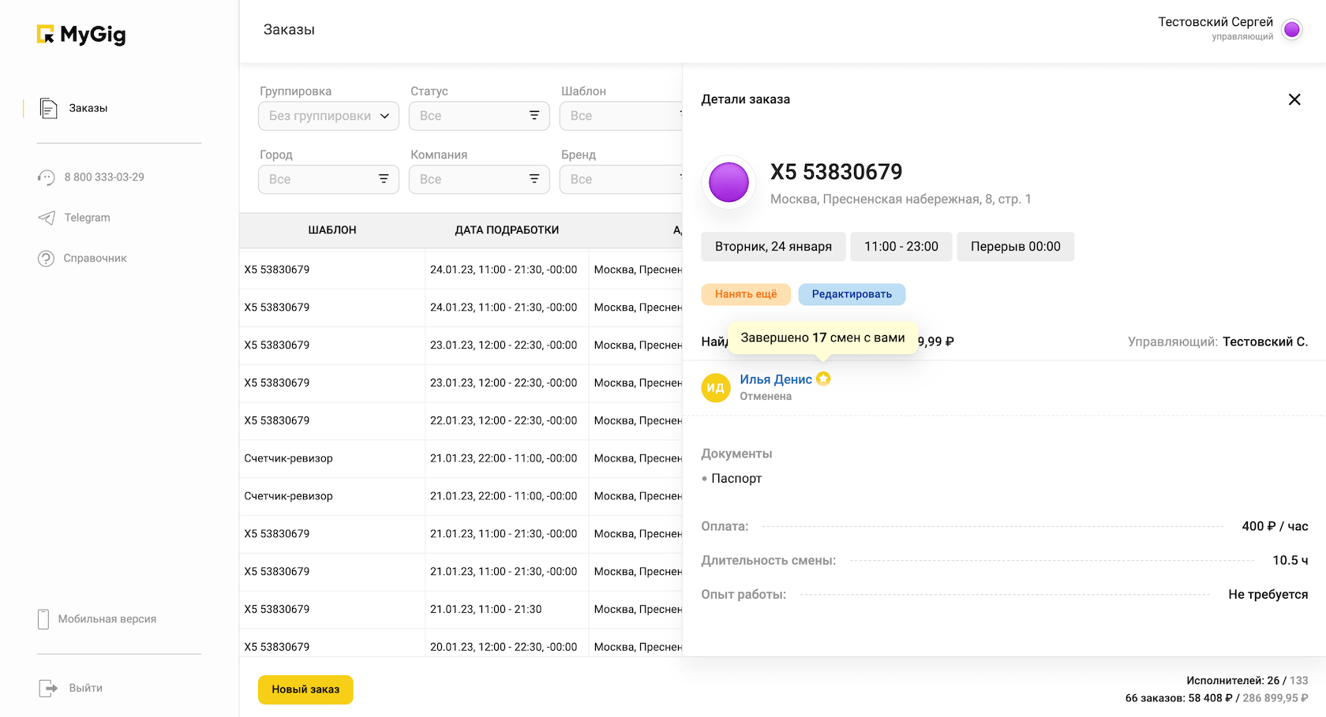Open Справочник in the sidebar

tap(95, 258)
